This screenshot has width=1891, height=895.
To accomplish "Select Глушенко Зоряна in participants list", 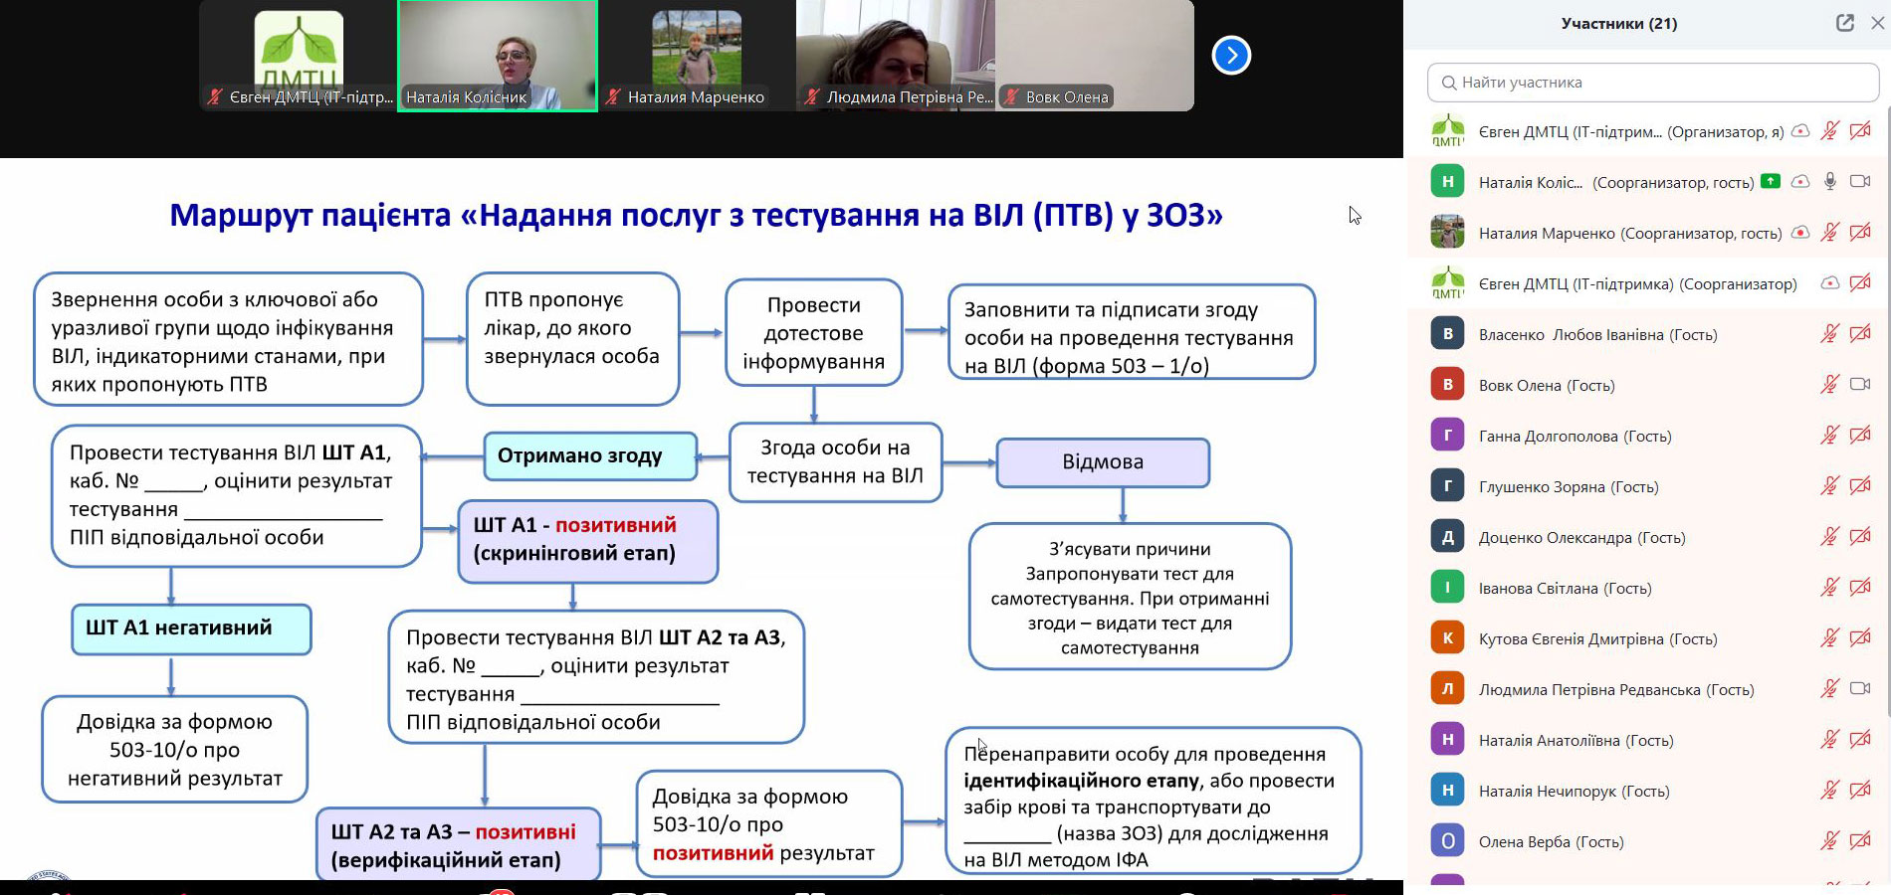I will coord(1568,486).
